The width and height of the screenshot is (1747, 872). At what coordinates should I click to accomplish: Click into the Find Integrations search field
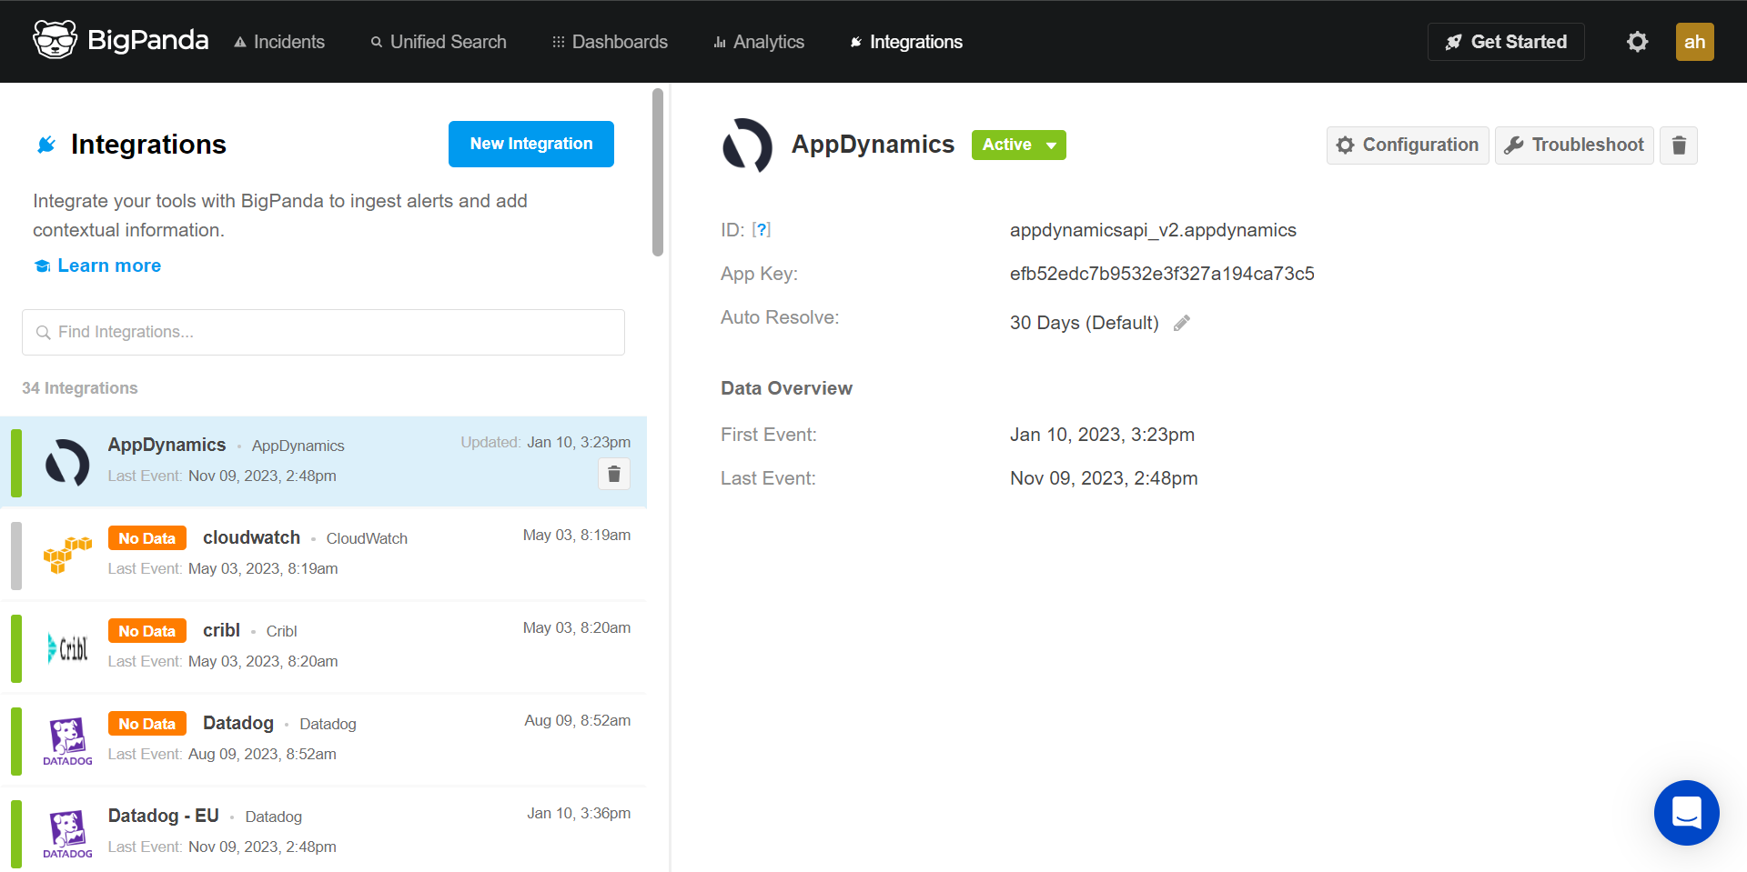(x=323, y=332)
